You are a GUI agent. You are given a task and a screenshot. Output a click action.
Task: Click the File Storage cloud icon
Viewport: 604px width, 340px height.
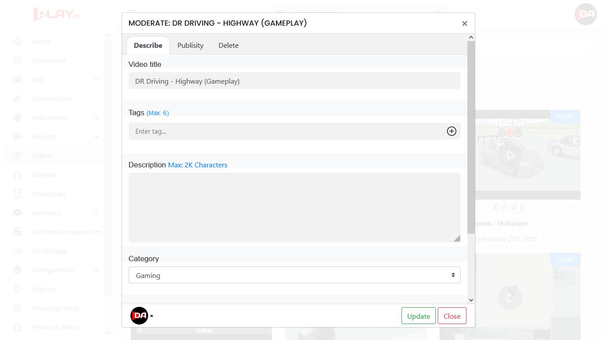17,251
